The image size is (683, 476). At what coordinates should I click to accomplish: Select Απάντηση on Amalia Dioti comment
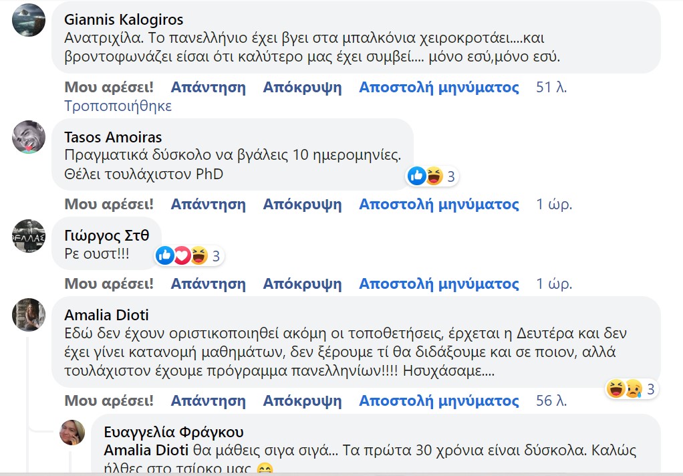point(210,401)
